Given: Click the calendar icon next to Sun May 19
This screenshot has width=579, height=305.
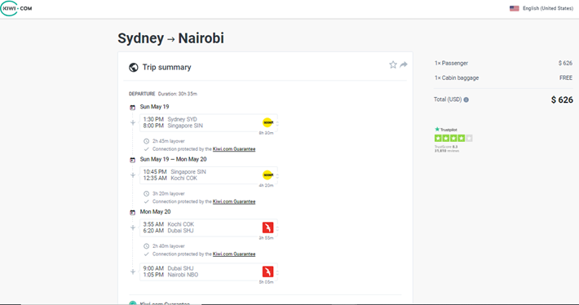Looking at the screenshot, I should point(133,108).
